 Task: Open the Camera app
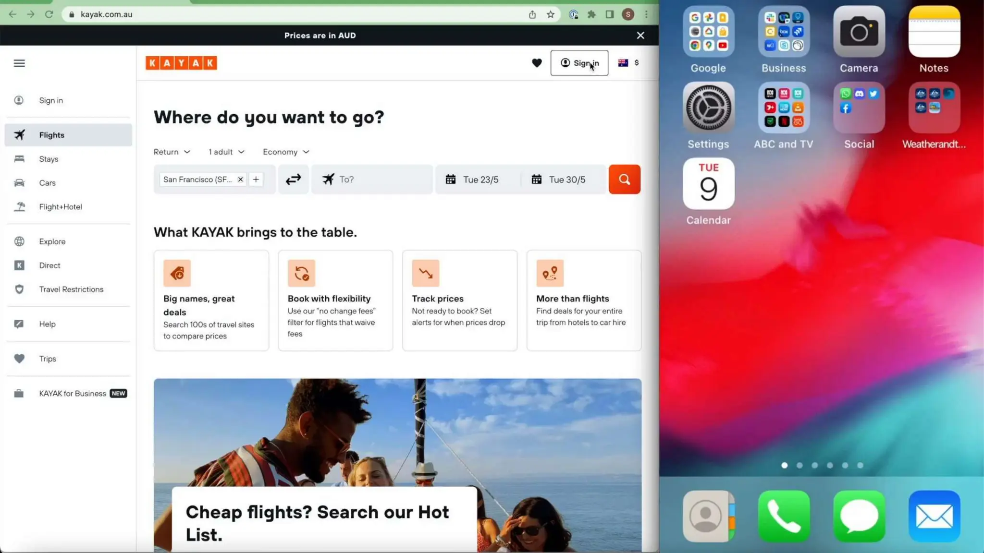coord(859,32)
